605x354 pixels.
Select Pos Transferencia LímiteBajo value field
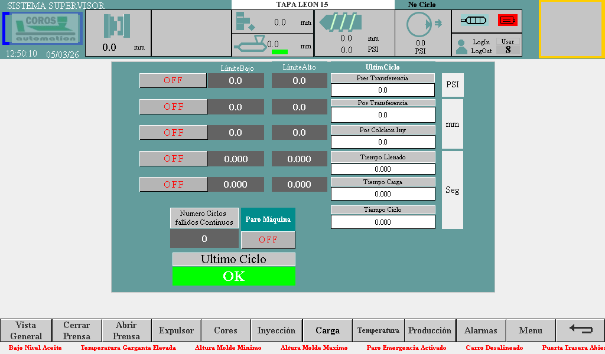[x=235, y=107]
